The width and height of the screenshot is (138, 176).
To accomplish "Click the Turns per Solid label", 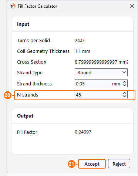I will pos(33,41).
